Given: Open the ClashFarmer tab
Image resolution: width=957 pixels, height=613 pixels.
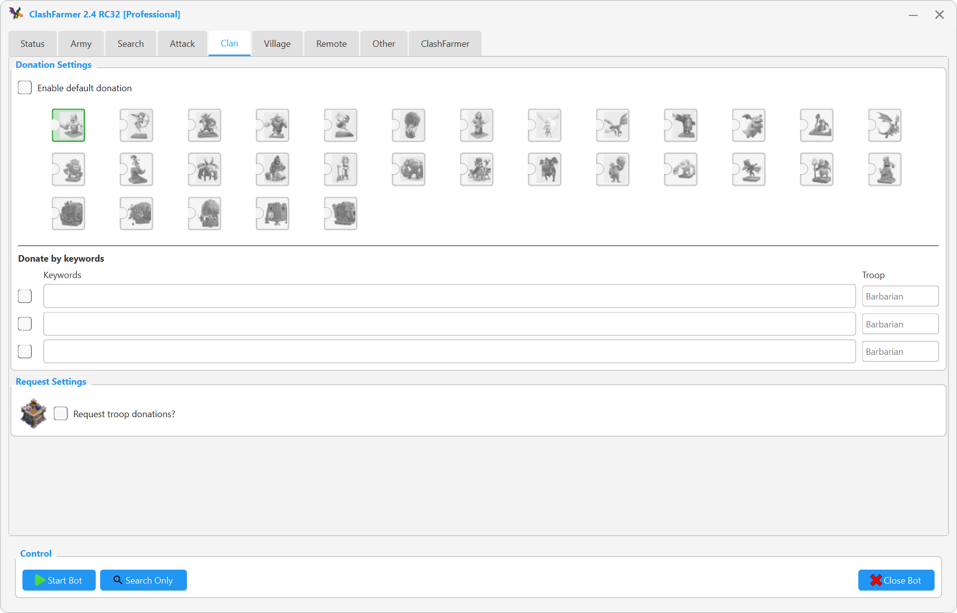Looking at the screenshot, I should pos(445,44).
